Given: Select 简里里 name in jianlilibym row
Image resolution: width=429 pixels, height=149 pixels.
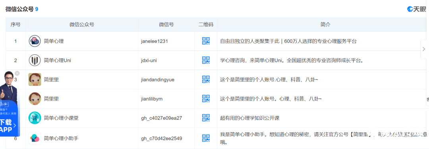Looking at the screenshot, I should 51,99.
